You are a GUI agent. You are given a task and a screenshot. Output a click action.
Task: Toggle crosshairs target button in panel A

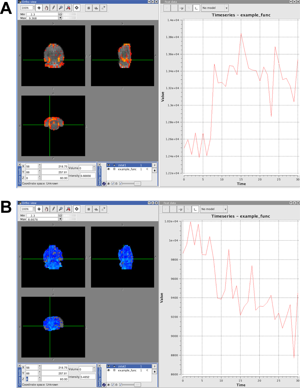[77, 8]
